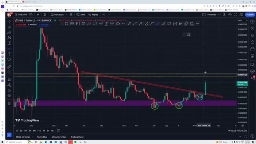Open the W time interval selector
This screenshot has width=256, height=144.
click(x=38, y=15)
